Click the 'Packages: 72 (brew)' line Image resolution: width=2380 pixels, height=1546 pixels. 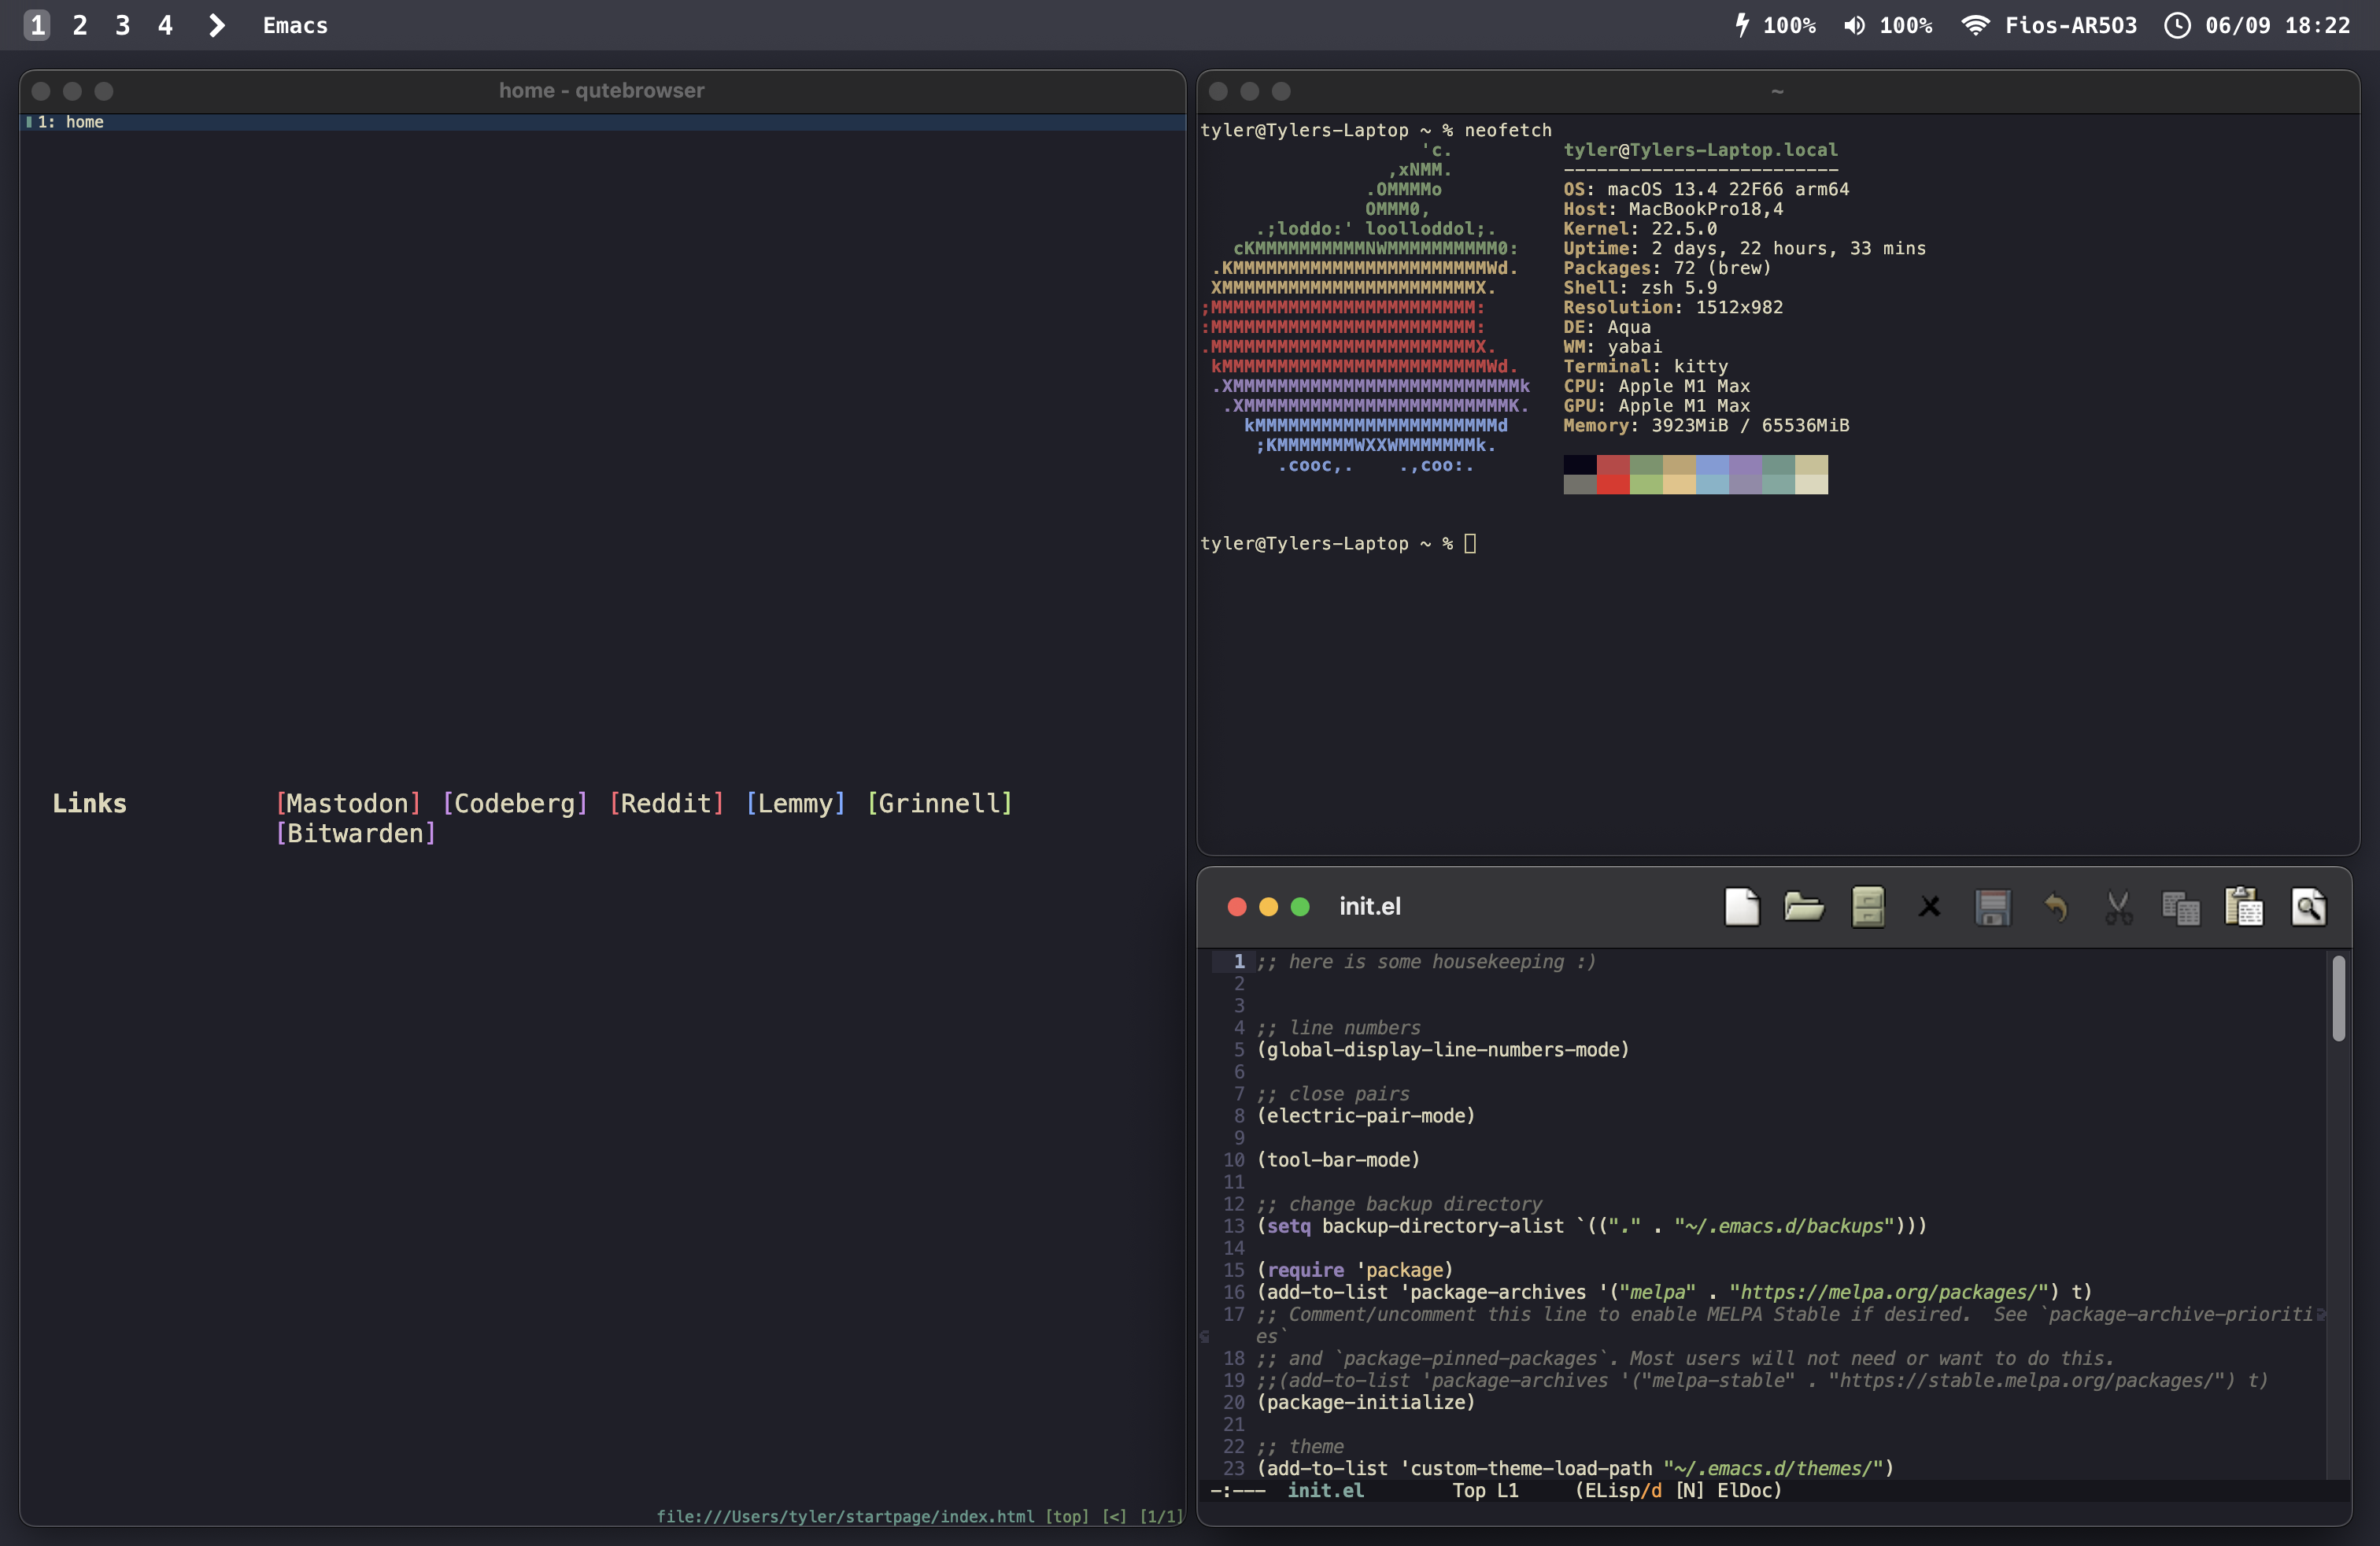tap(1667, 268)
